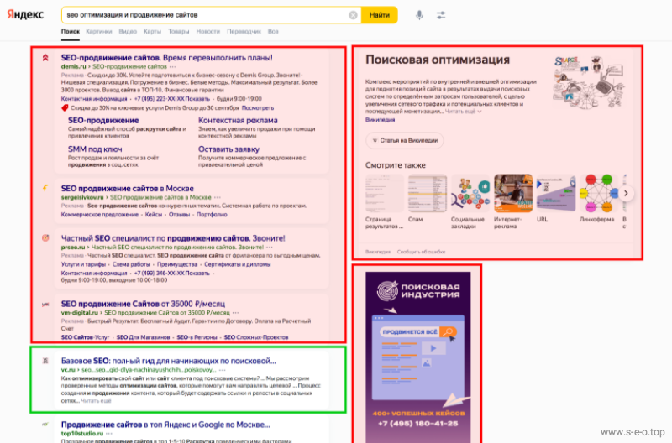Click the Статья на Википедии button

pos(405,140)
